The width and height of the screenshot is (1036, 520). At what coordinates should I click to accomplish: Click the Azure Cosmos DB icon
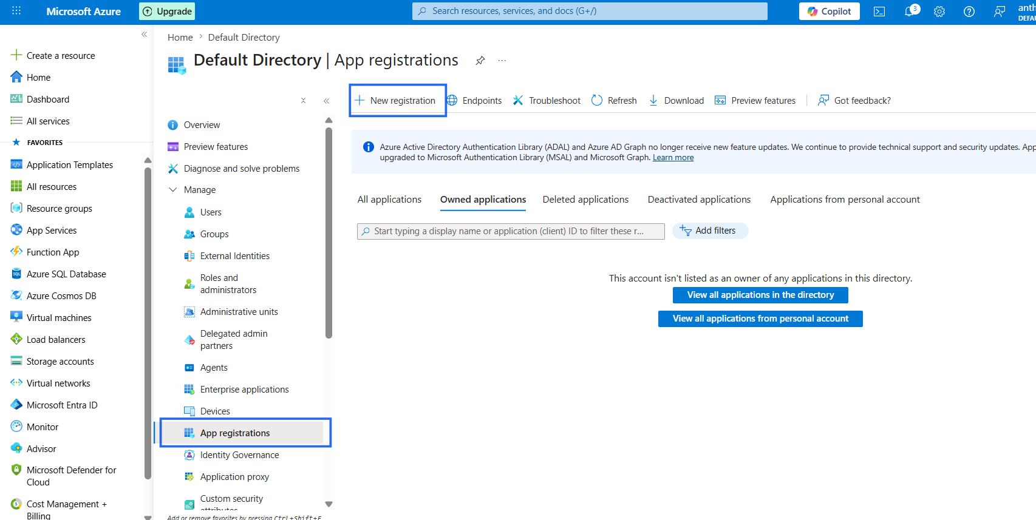[16, 295]
